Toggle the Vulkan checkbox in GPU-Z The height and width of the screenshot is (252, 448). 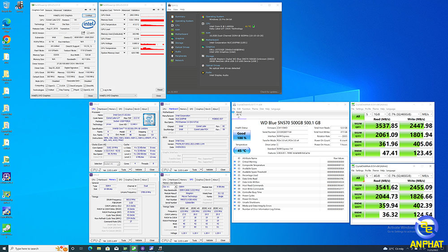click(x=47, y=90)
